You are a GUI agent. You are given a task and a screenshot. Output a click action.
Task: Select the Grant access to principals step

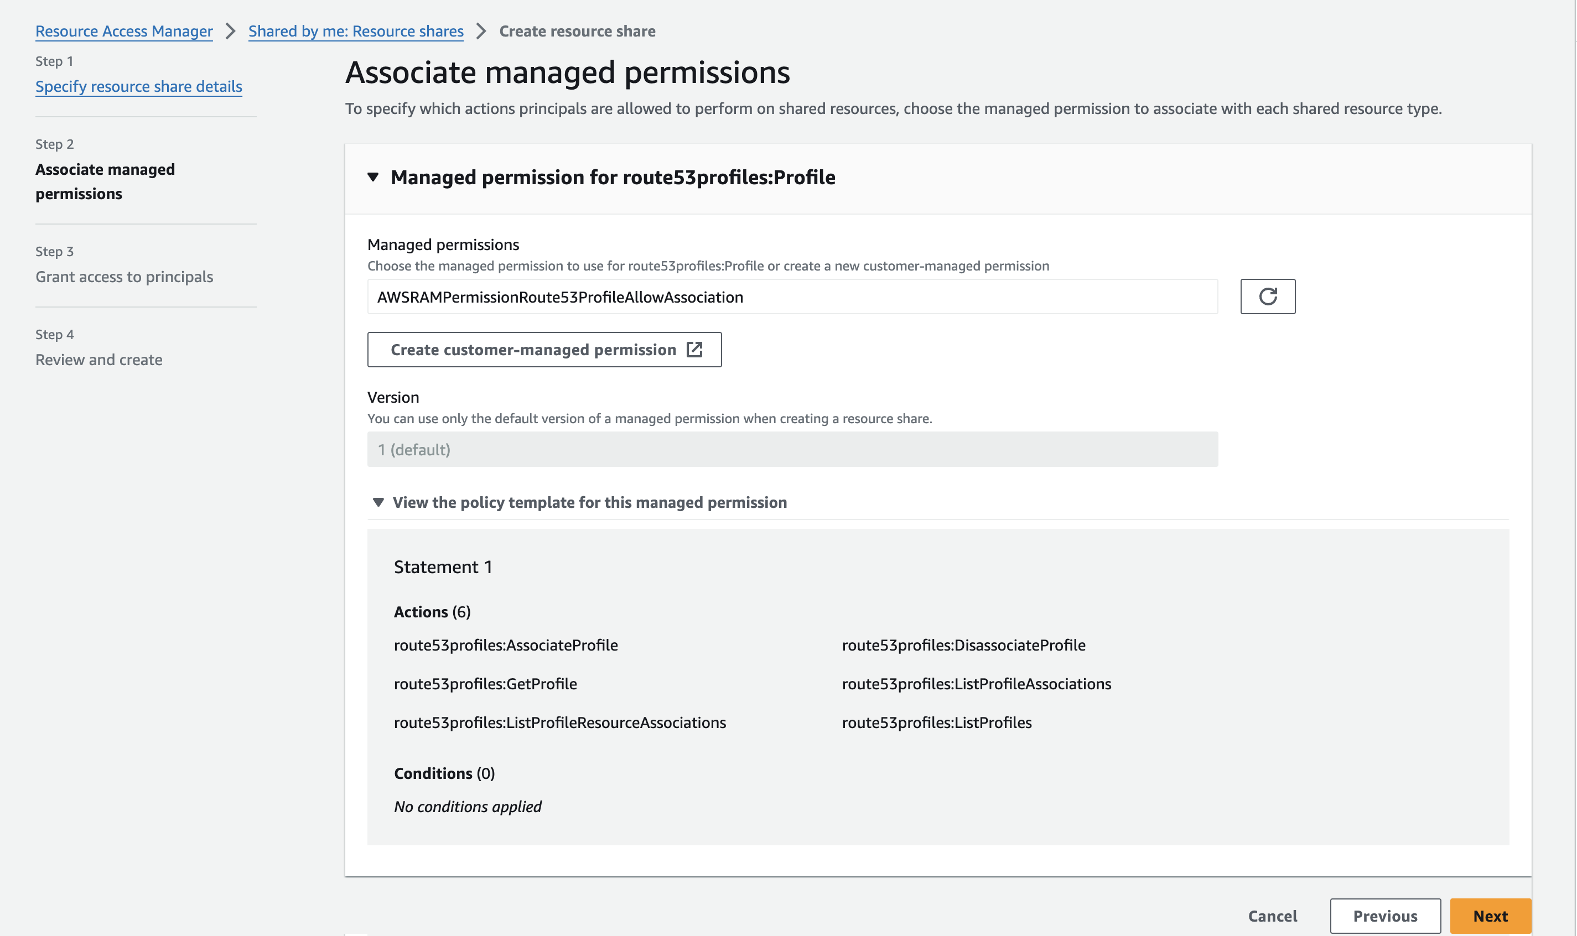click(124, 277)
